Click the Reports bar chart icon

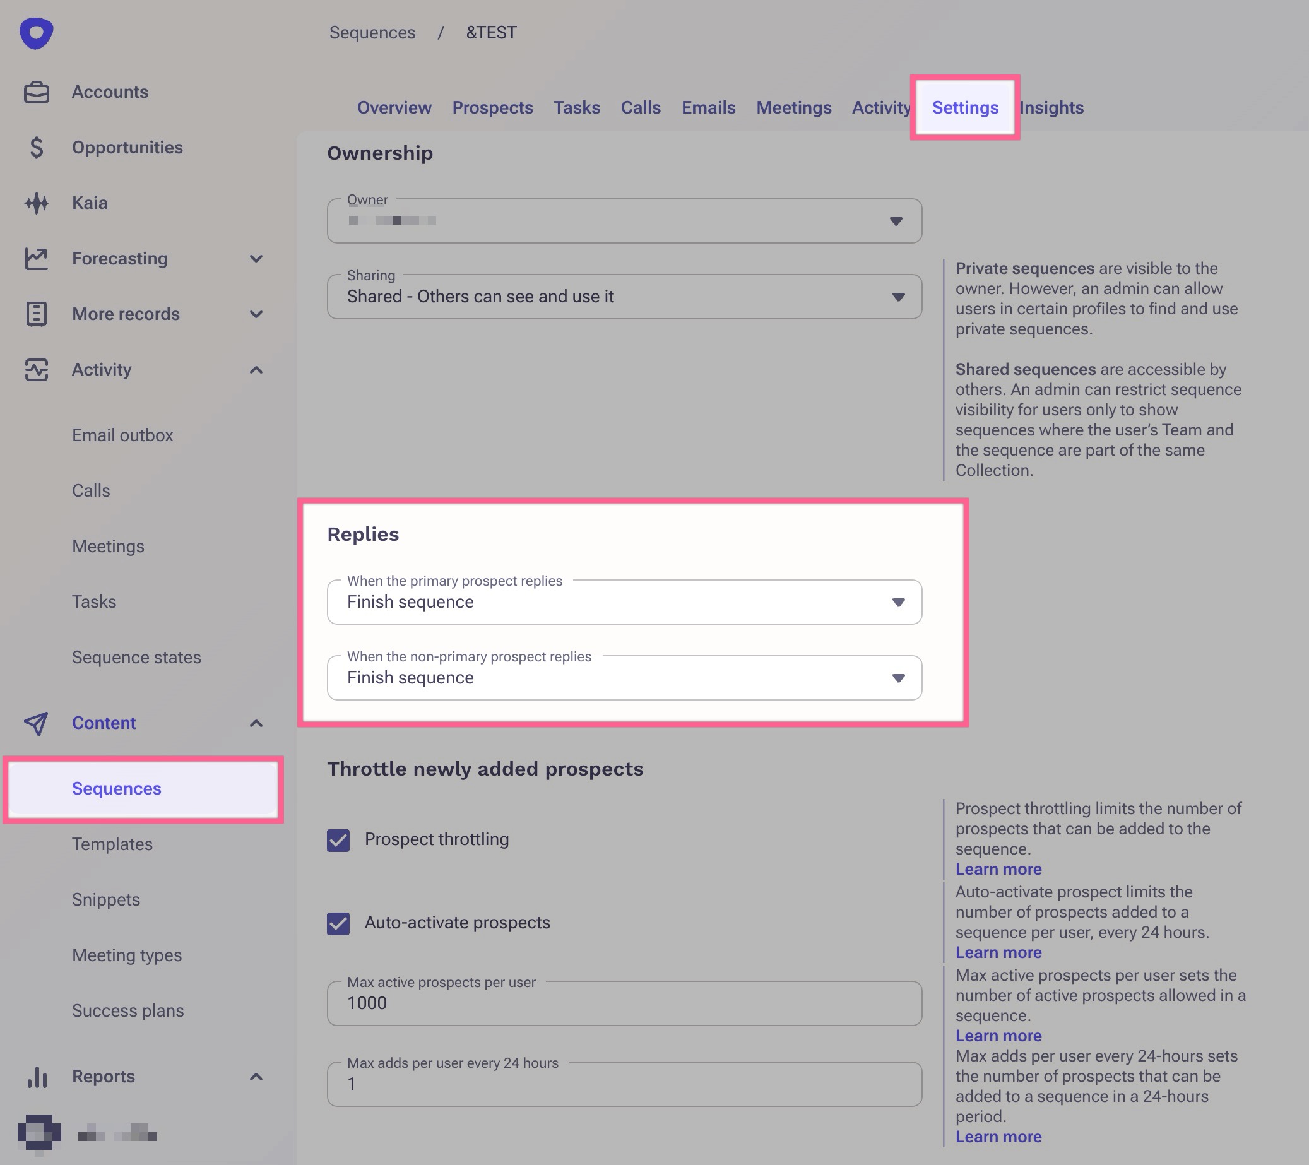(x=36, y=1077)
